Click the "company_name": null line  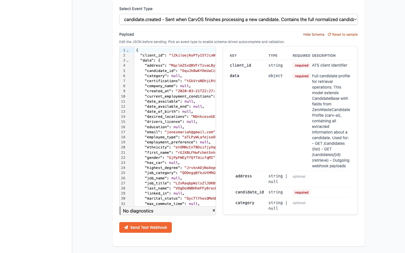click(x=175, y=86)
